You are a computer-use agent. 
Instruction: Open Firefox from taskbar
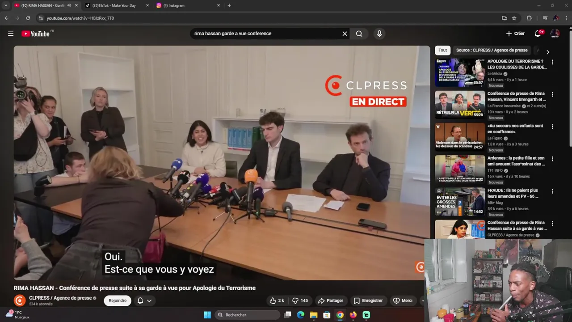pyautogui.click(x=353, y=315)
